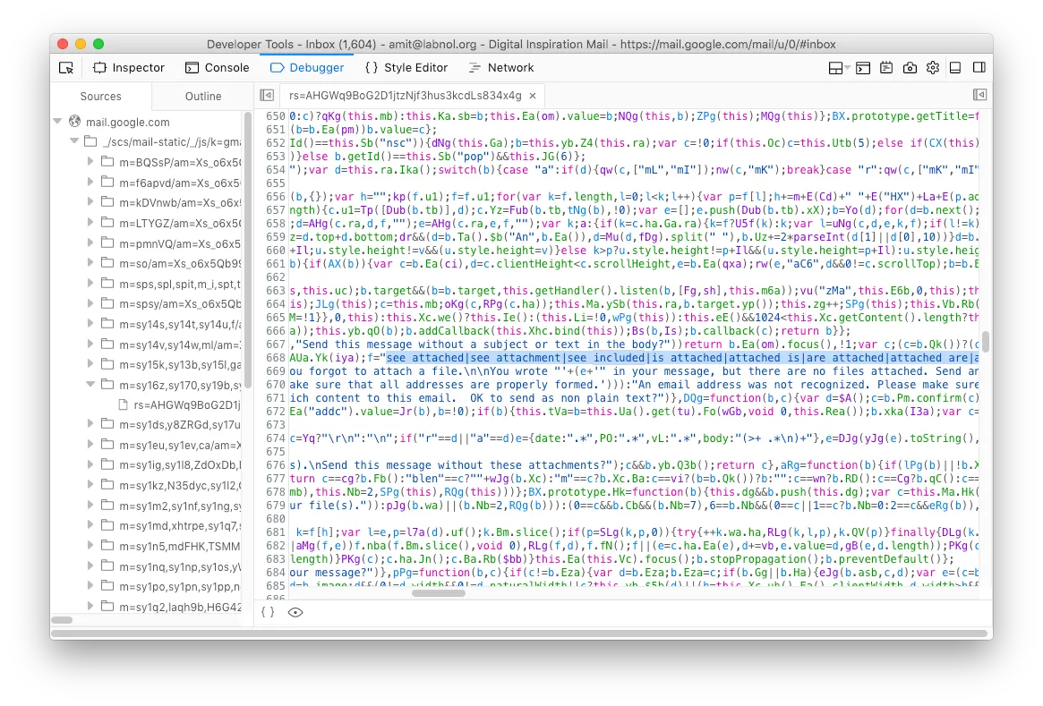This screenshot has width=1043, height=706.
Task: Collapse the mail.google.com source tree
Action: pos(59,122)
